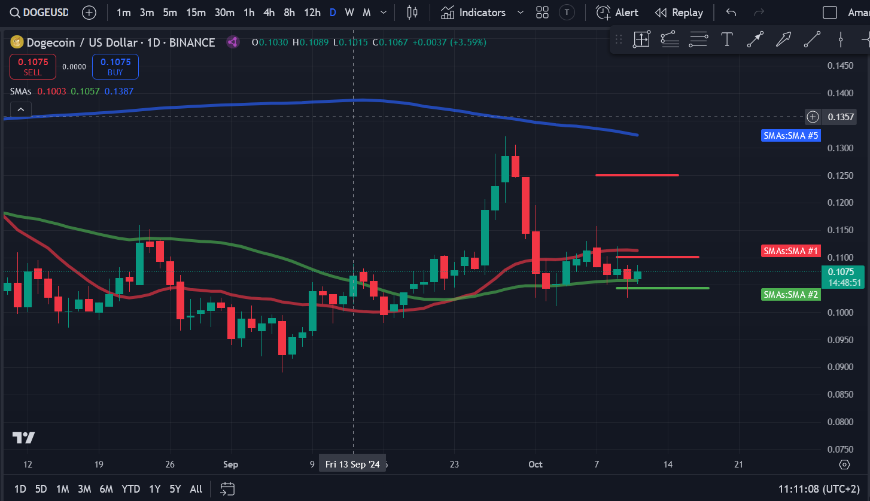The height and width of the screenshot is (501, 870).
Task: Open chart settings gear icon
Action: click(x=844, y=465)
